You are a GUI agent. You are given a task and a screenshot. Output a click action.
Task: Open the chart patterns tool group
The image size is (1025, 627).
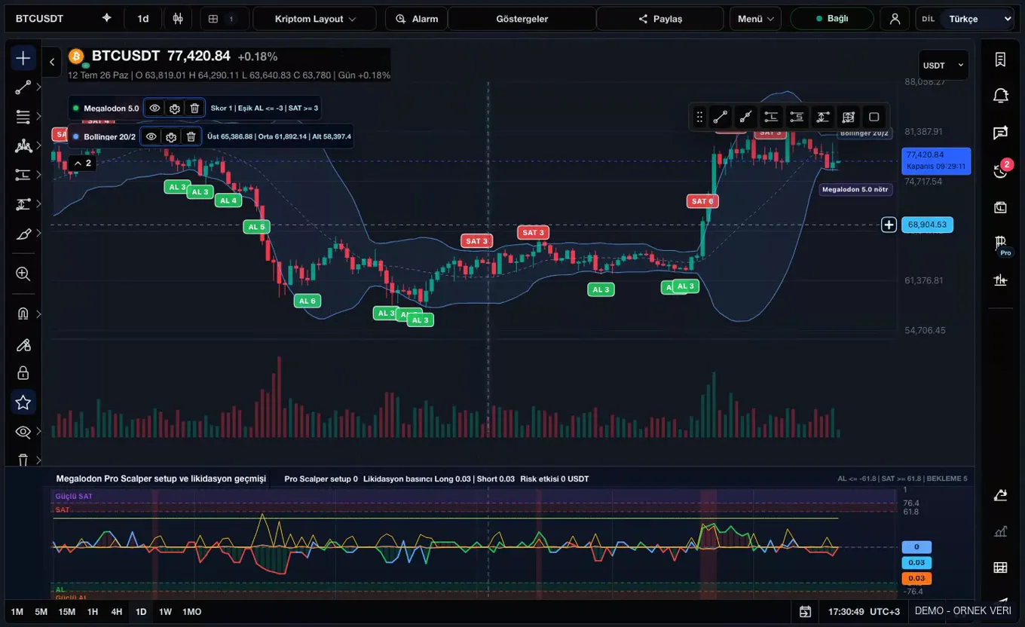[23, 146]
